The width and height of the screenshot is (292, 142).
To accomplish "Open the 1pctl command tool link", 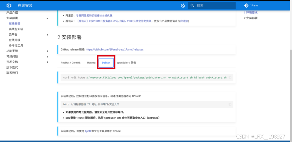I will tap(88, 131).
